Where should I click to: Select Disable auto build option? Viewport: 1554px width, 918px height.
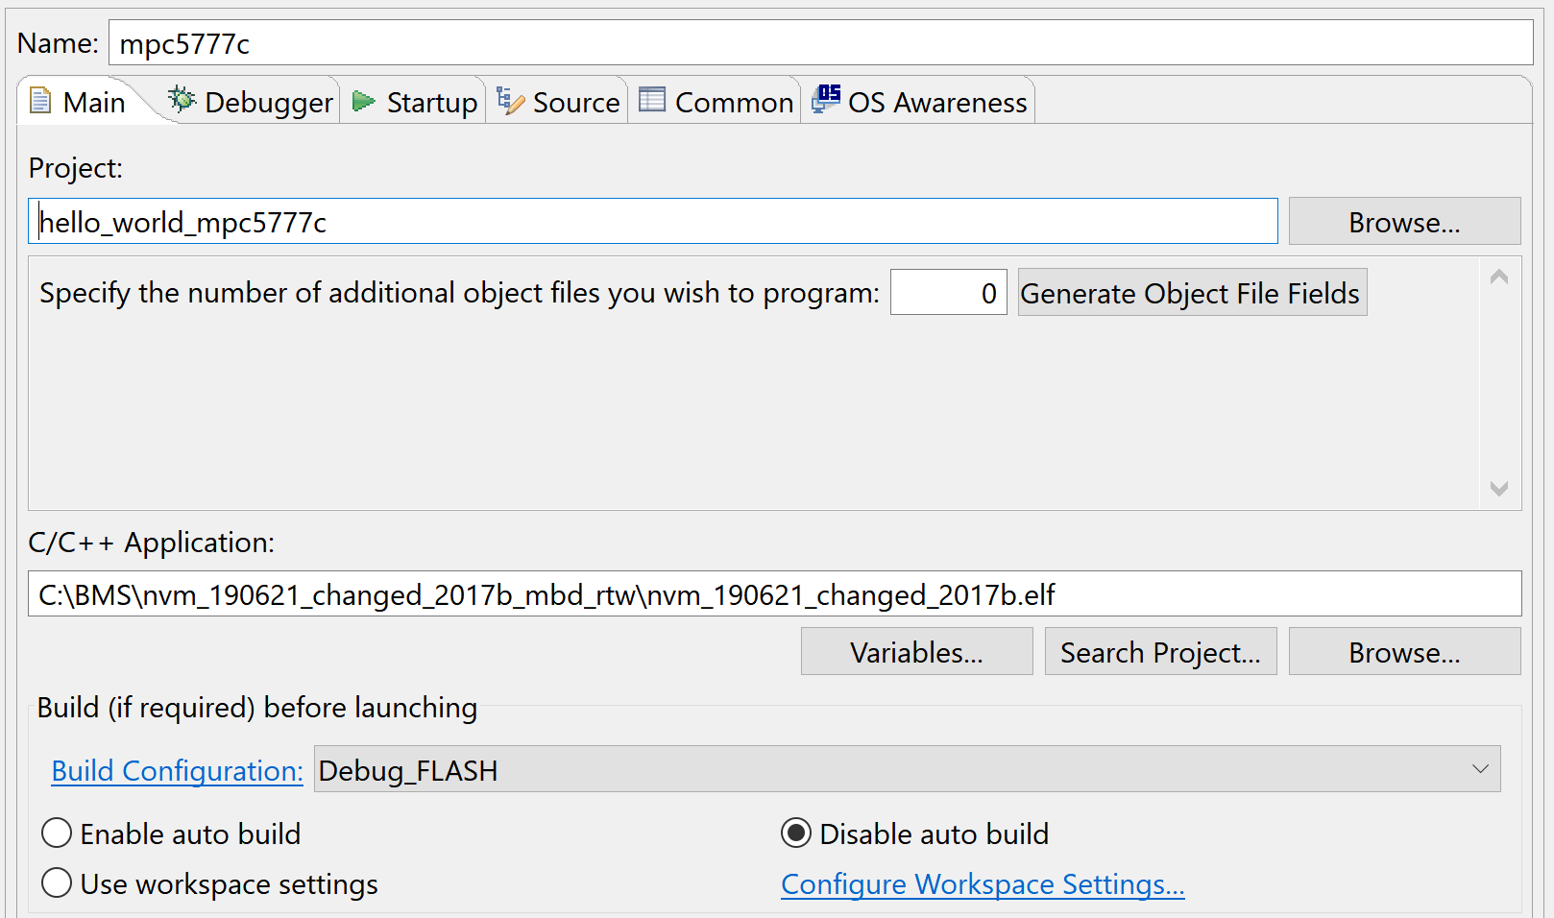point(796,833)
